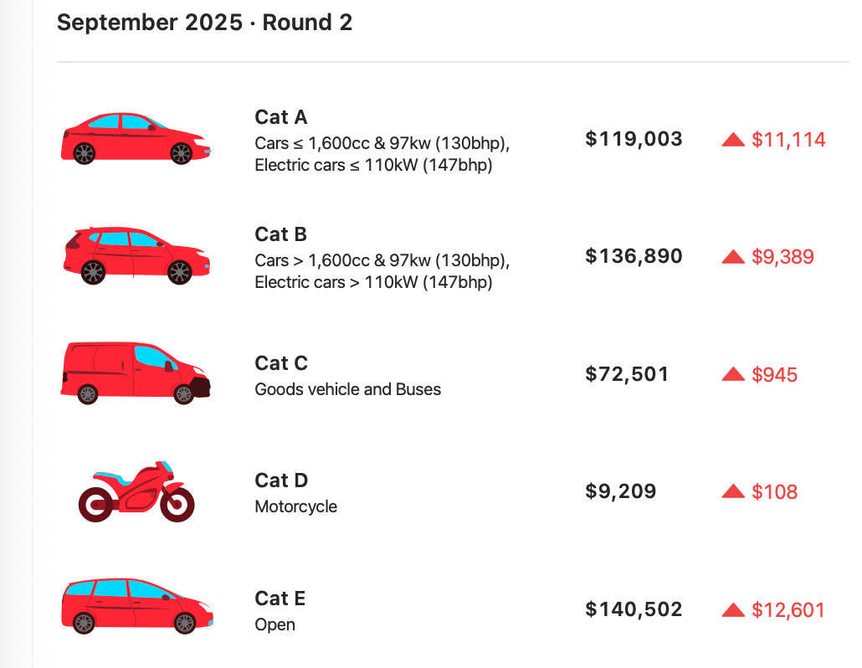Click the $140,502 Cat E price
862x668 pixels.
(634, 609)
